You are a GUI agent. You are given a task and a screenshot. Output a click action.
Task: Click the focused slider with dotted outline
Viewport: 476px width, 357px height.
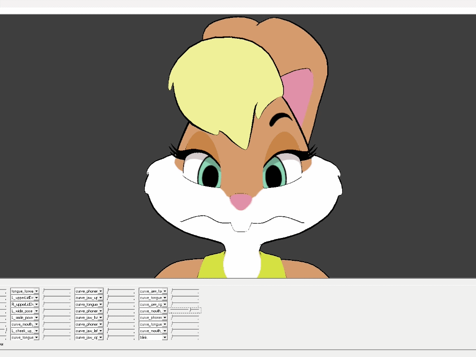(184, 310)
